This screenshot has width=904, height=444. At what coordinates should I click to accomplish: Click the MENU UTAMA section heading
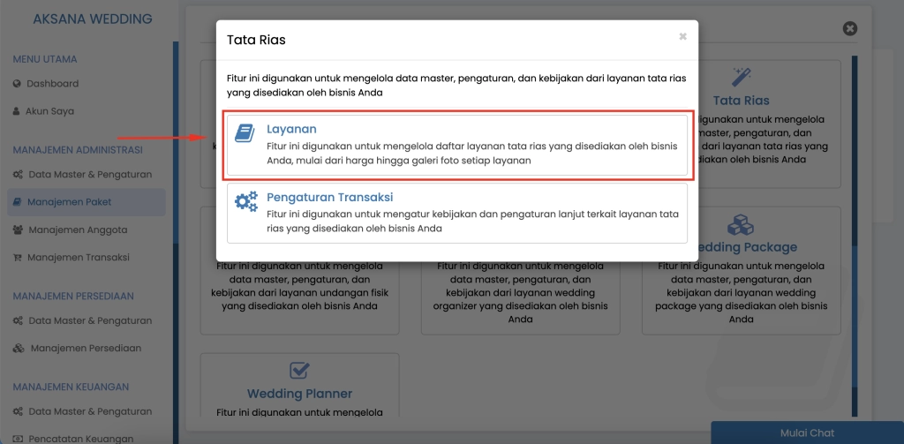tap(45, 59)
